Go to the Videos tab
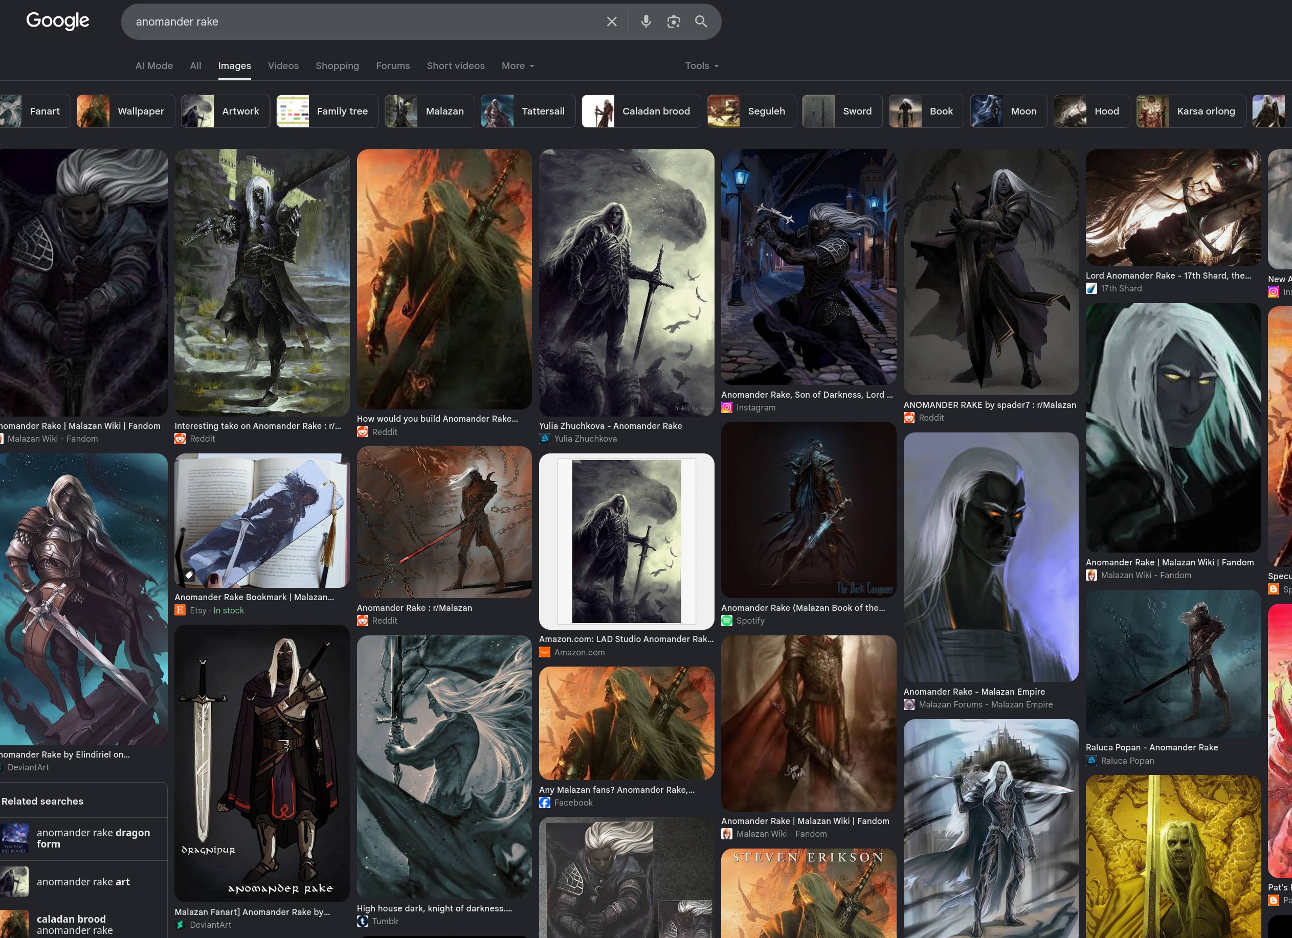The width and height of the screenshot is (1292, 938). [283, 66]
